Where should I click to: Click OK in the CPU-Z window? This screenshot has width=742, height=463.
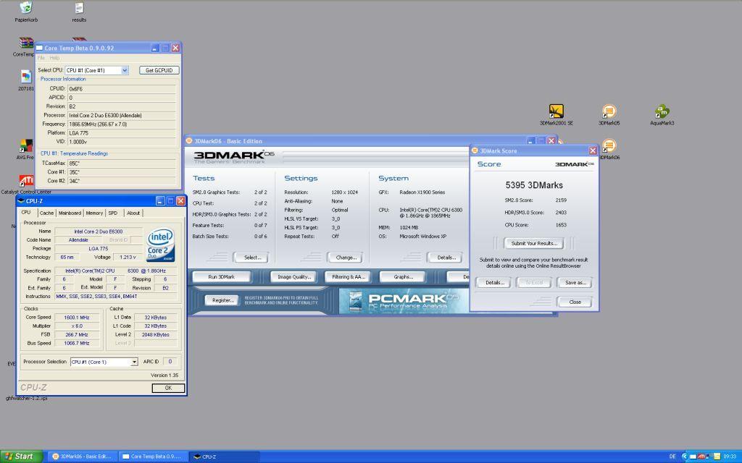(x=168, y=388)
